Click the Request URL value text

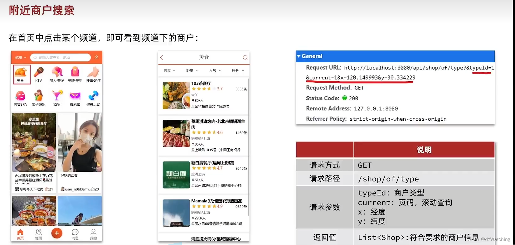click(x=400, y=73)
